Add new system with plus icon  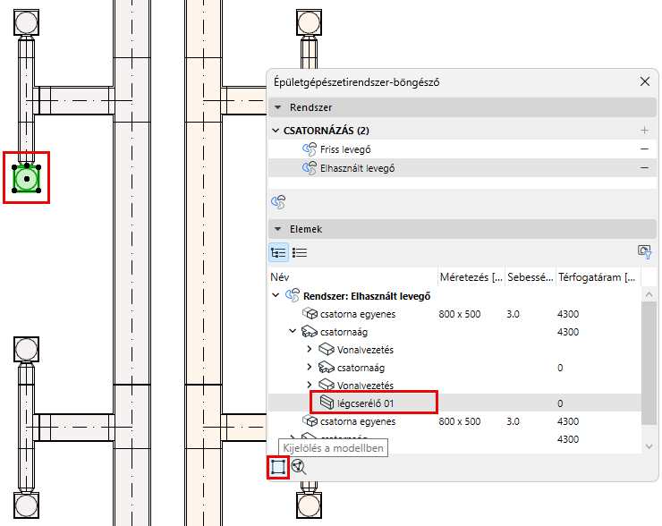(644, 131)
